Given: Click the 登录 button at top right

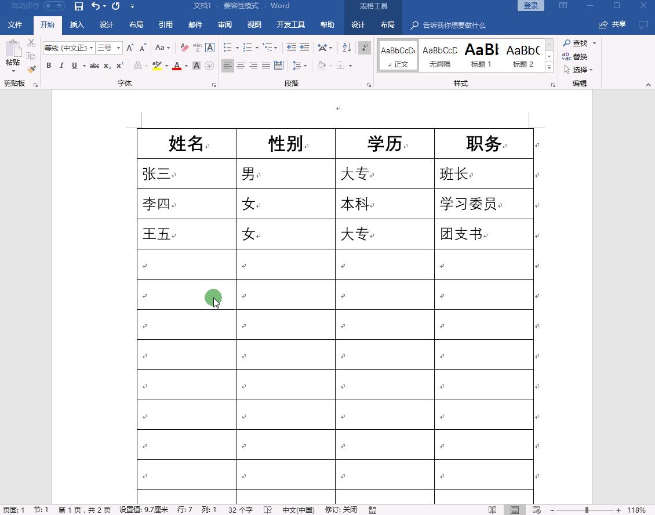Looking at the screenshot, I should [530, 5].
